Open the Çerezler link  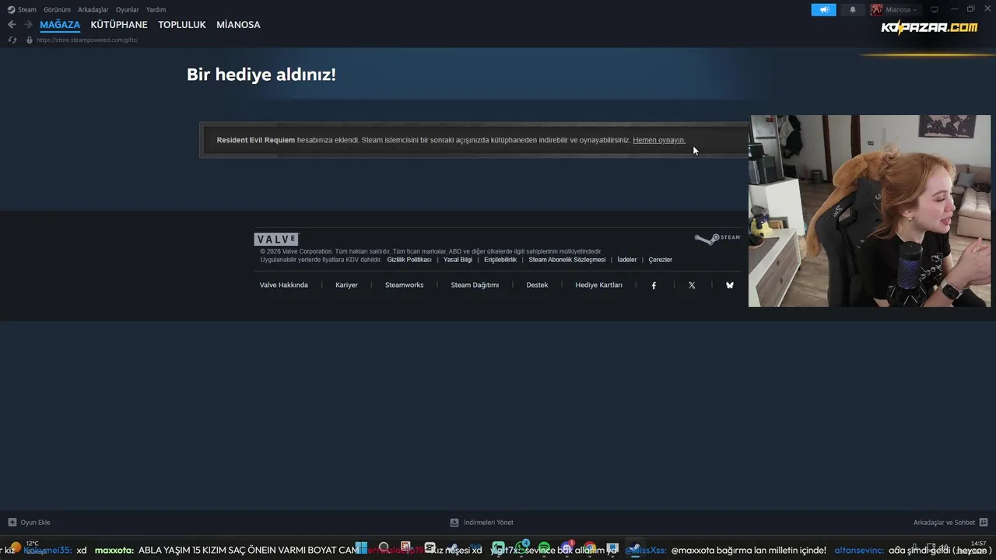(661, 260)
